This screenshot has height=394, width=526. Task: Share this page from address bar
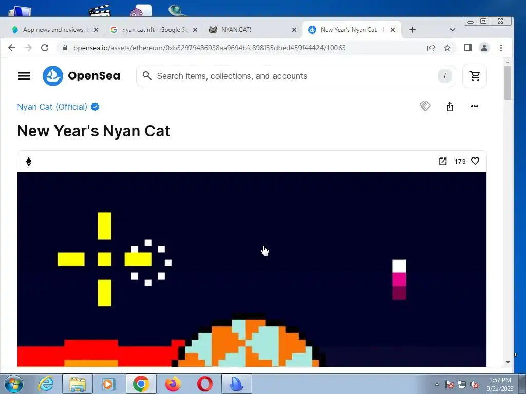[x=431, y=48]
